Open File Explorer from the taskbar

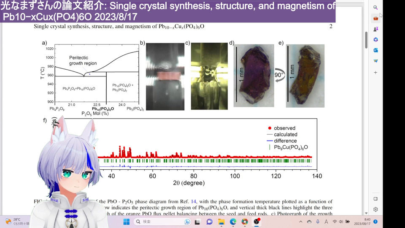point(221,222)
